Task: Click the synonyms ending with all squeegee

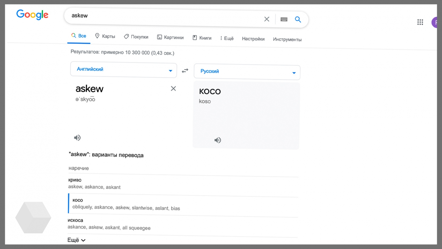Action: pyautogui.click(x=109, y=227)
